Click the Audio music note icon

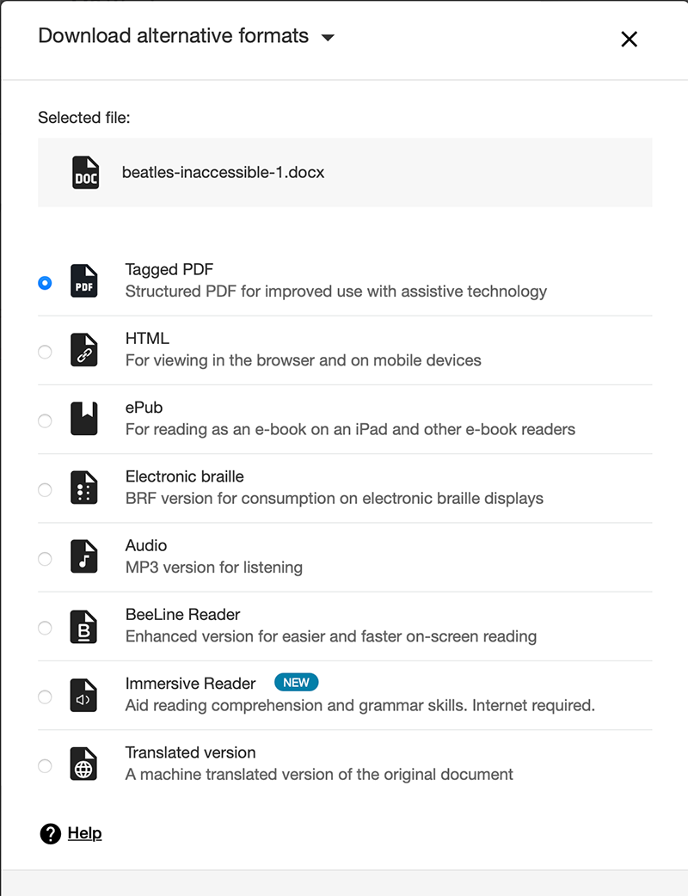84,557
